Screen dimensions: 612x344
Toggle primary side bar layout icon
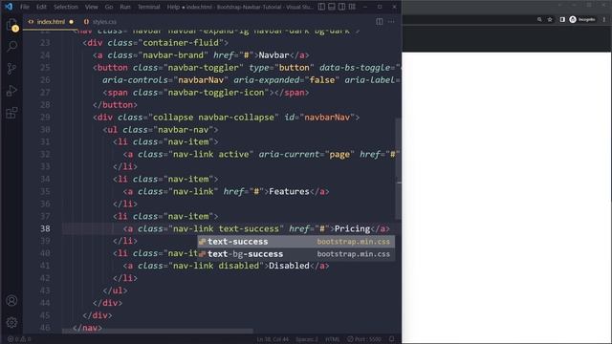coord(321,7)
